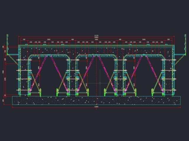Click the top-left lifting lug on roof formwork
189x141 pixels.
pyautogui.click(x=26, y=44)
